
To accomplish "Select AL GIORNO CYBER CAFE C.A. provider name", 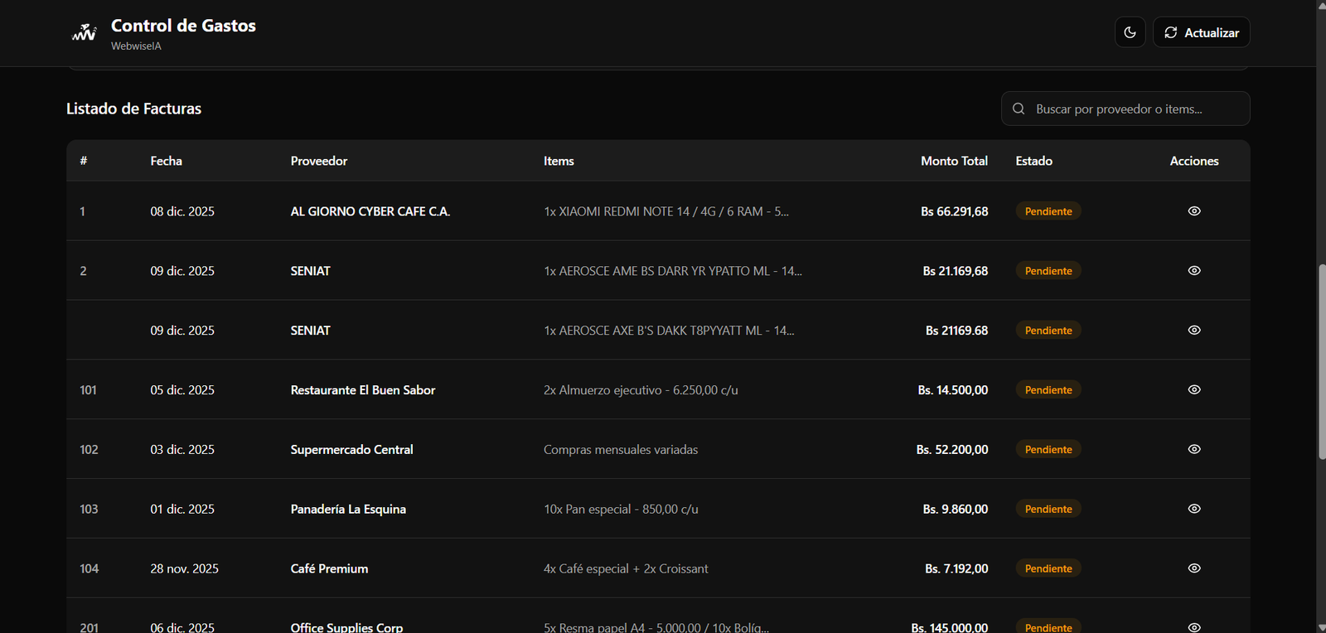I will [370, 211].
